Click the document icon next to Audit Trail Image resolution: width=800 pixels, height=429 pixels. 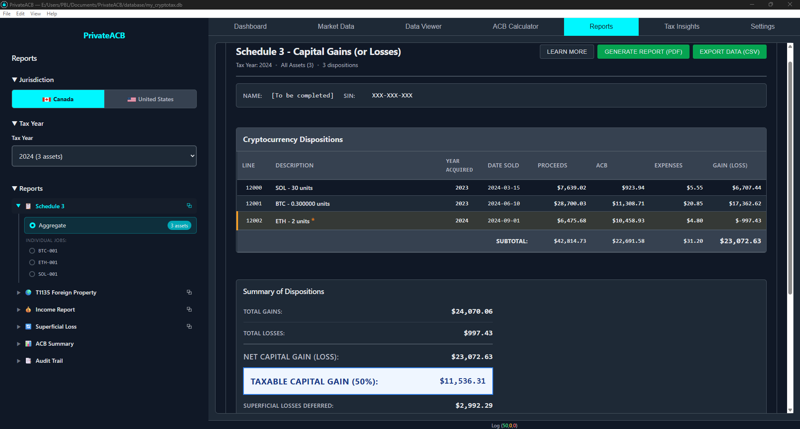coord(28,361)
